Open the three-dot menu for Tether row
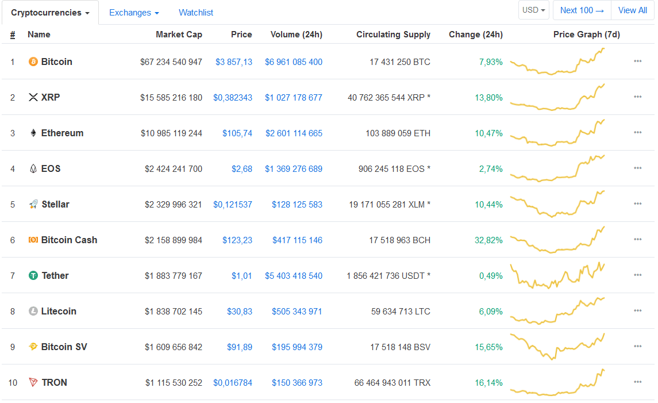Image resolution: width=658 pixels, height=403 pixels. 637,275
